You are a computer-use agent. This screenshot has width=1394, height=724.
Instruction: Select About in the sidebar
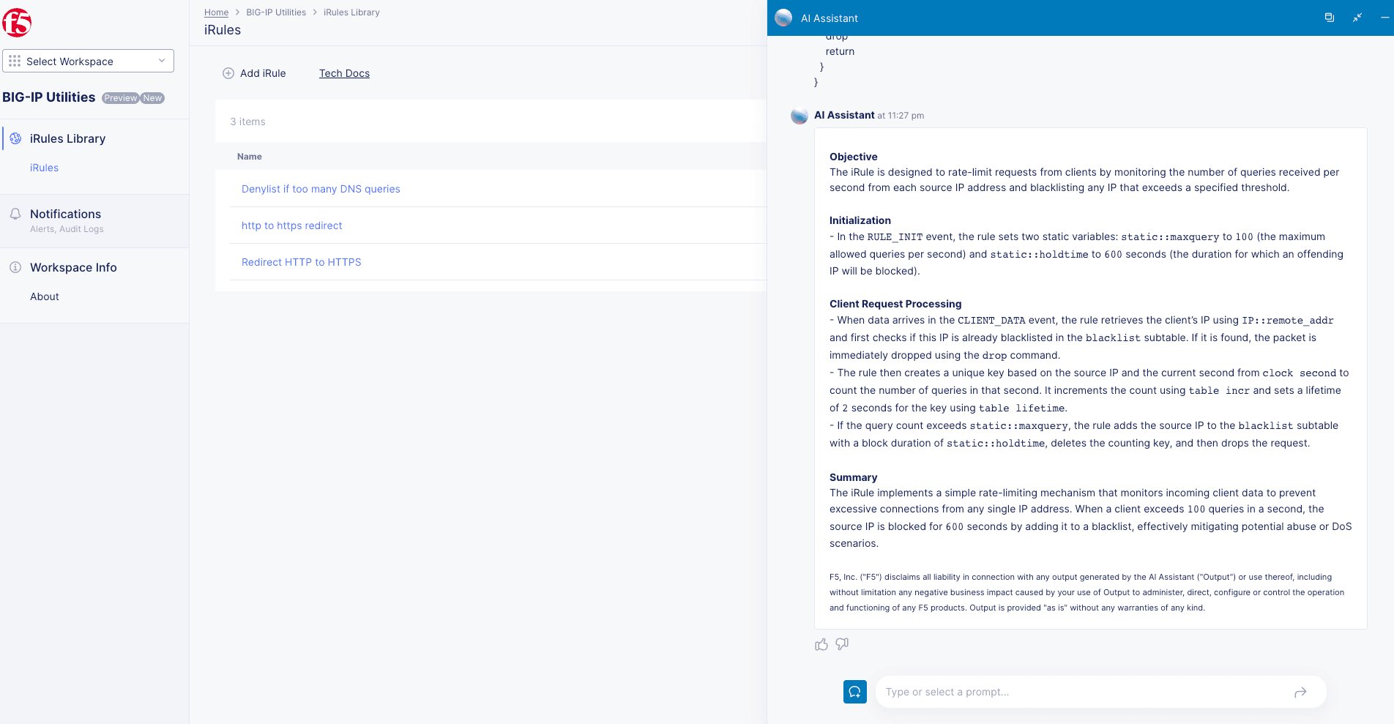(x=45, y=296)
